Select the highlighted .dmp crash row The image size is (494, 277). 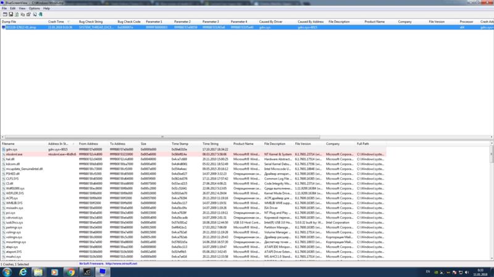(247, 27)
